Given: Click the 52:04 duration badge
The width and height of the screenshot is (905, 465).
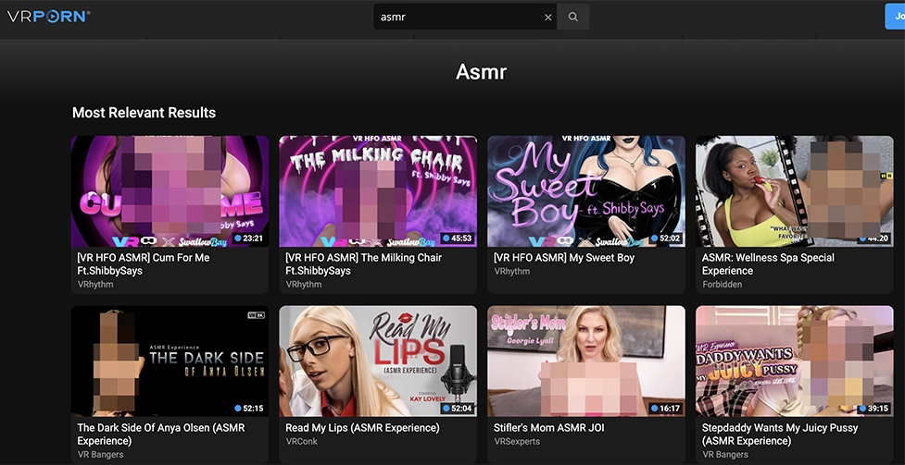Looking at the screenshot, I should pos(457,408).
